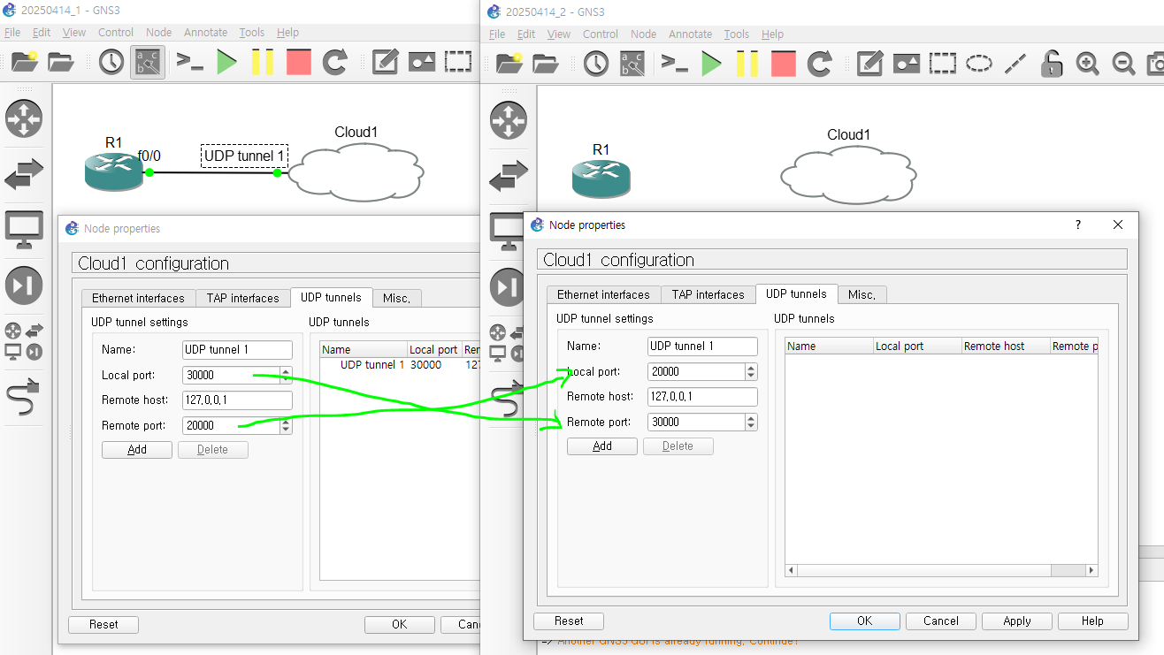Browse switches device icon in 20250414_2 sidebar
The width and height of the screenshot is (1164, 655).
[x=509, y=176]
